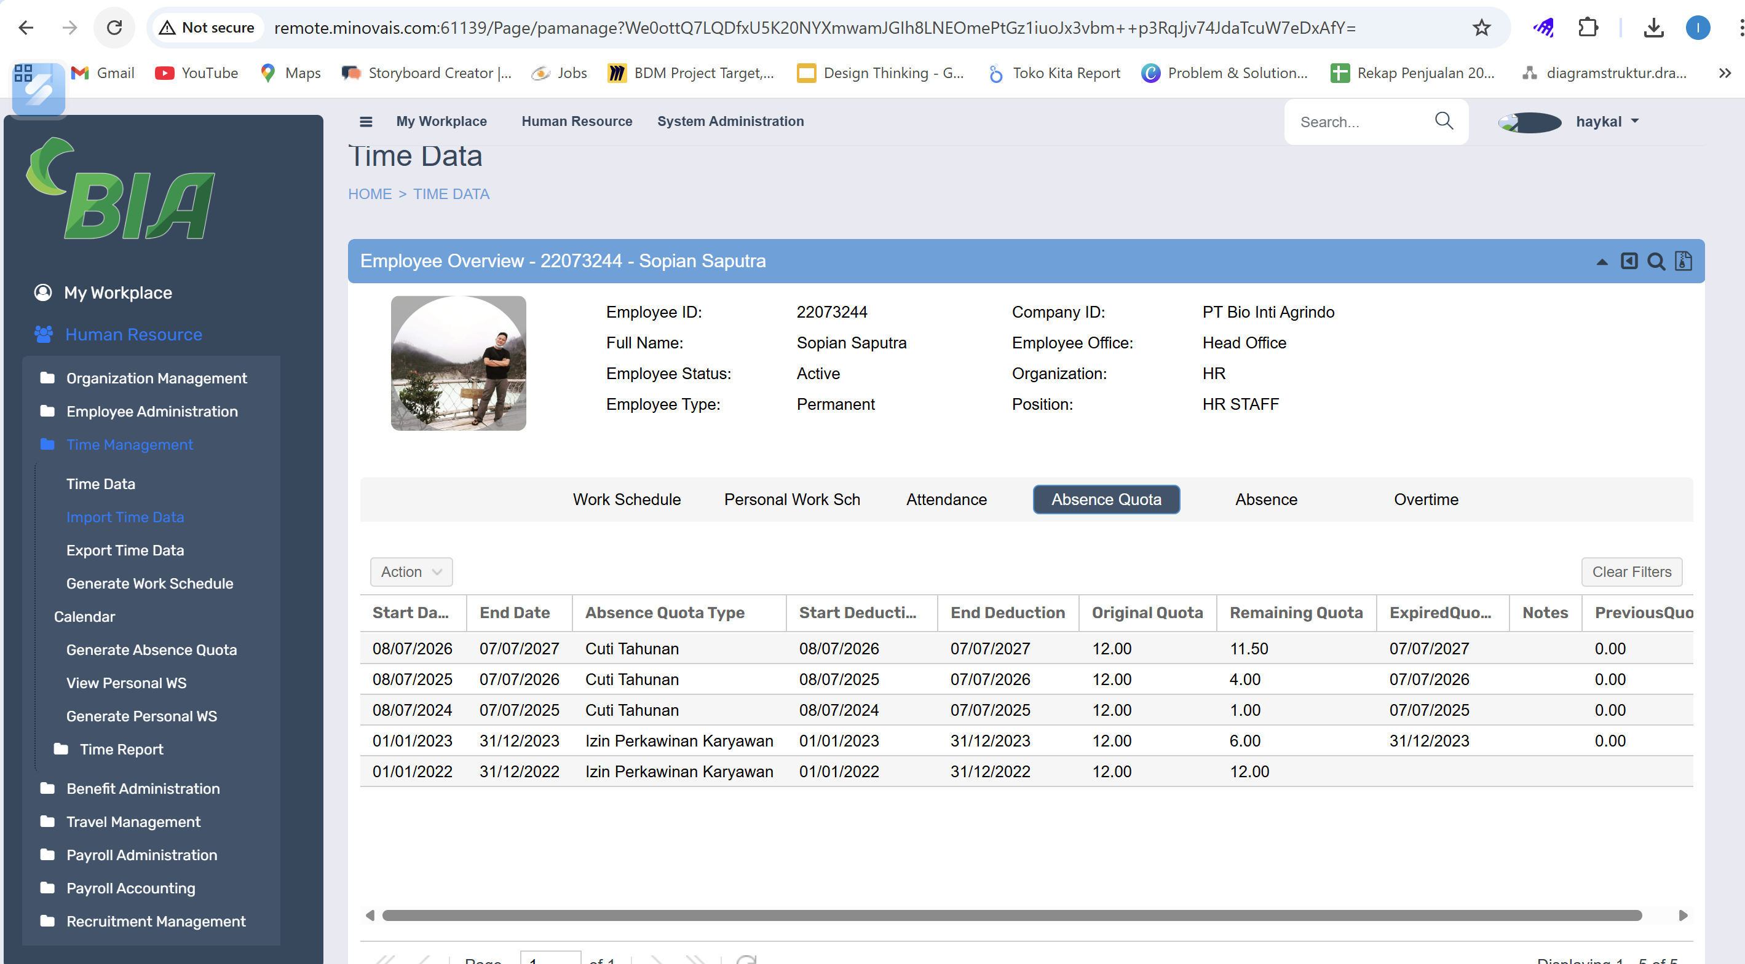Click the horizontal scrollbar under the table
1745x964 pixels.
click(1011, 915)
